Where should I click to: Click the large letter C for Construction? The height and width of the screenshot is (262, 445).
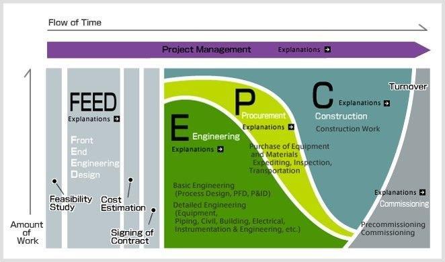[323, 95]
